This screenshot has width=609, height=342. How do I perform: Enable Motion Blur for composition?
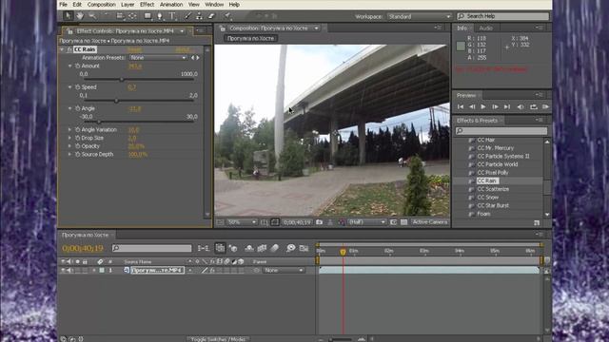tap(275, 248)
